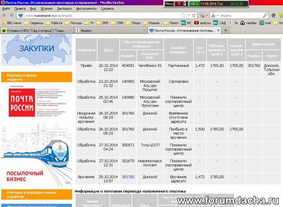The width and height of the screenshot is (283, 207).
Task: Close the Почта России tab
Action: 218,30
